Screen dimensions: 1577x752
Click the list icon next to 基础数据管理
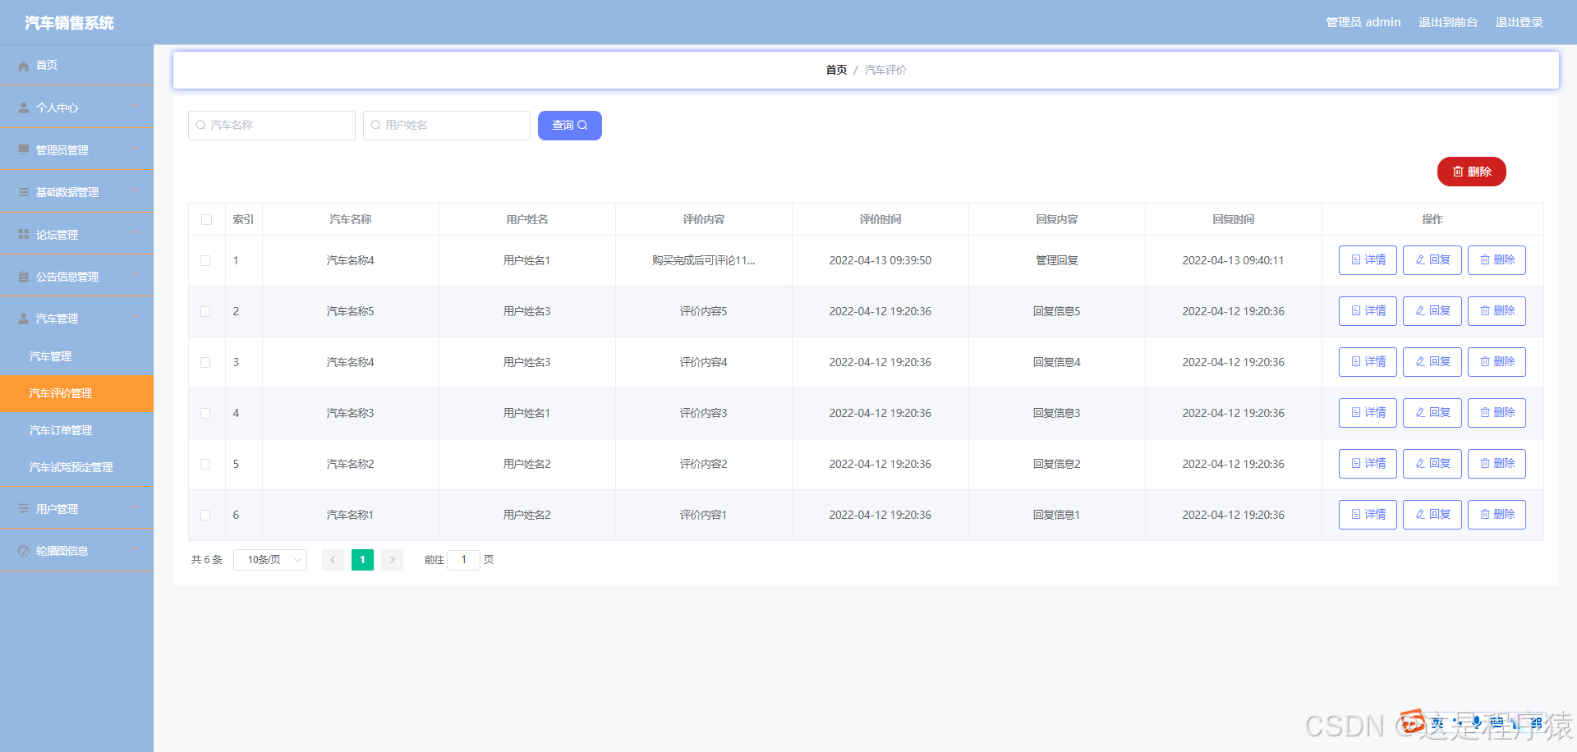click(24, 192)
